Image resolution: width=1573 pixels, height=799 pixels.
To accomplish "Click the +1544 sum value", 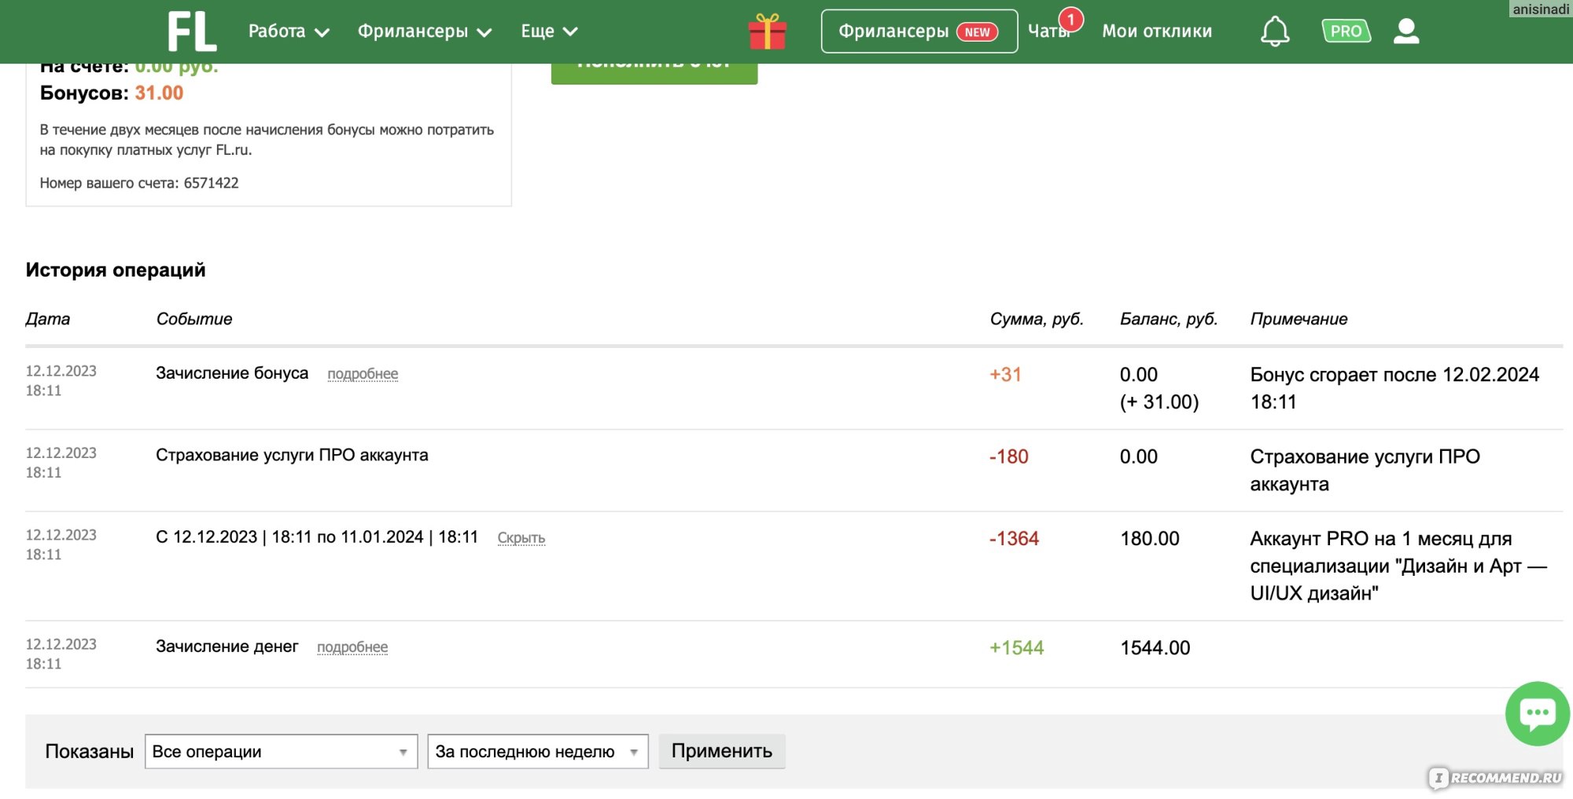I will pyautogui.click(x=1016, y=647).
